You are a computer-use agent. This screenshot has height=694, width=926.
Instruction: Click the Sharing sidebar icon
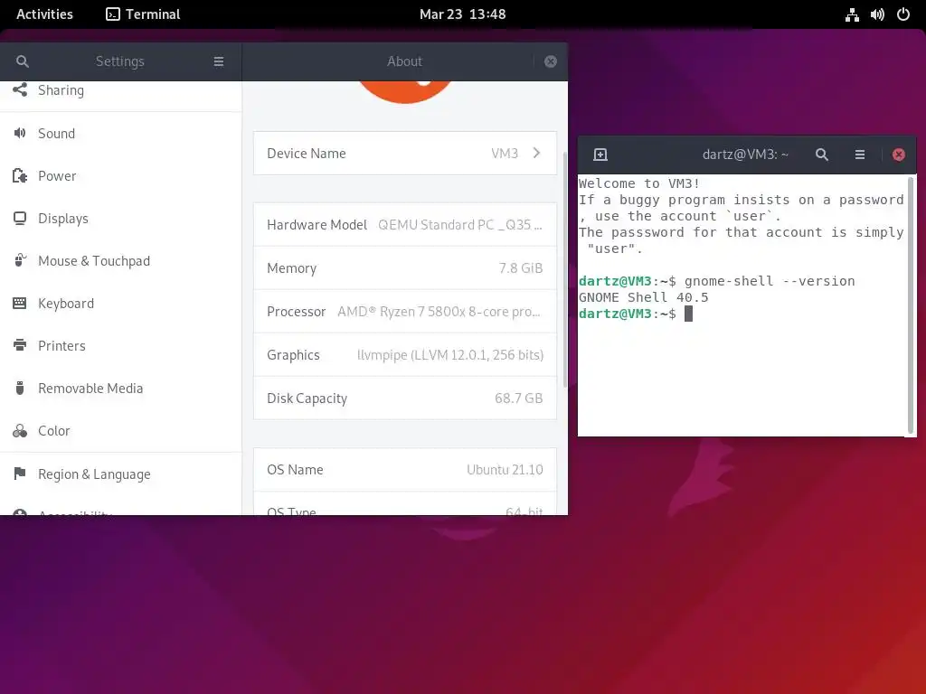point(20,89)
